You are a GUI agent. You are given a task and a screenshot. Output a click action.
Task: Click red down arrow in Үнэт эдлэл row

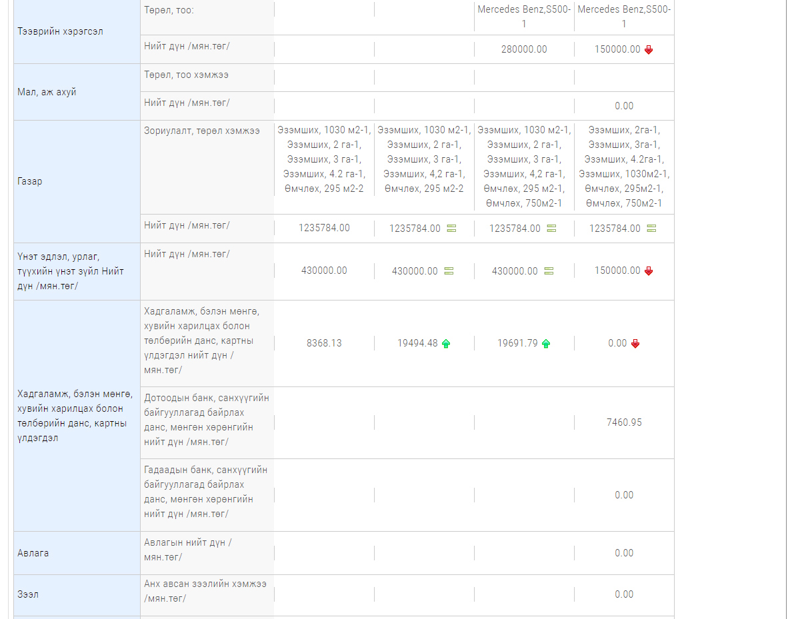[x=649, y=271]
